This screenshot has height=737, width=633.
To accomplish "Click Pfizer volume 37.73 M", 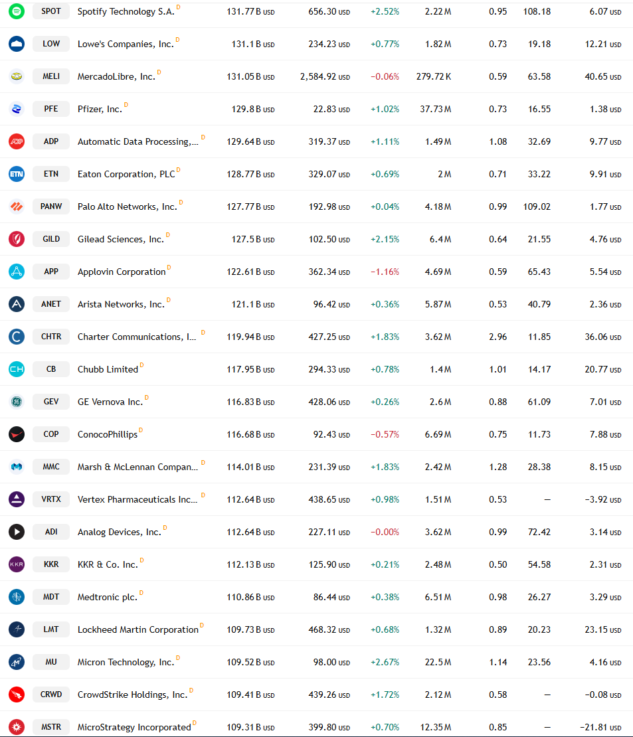I will [x=436, y=109].
